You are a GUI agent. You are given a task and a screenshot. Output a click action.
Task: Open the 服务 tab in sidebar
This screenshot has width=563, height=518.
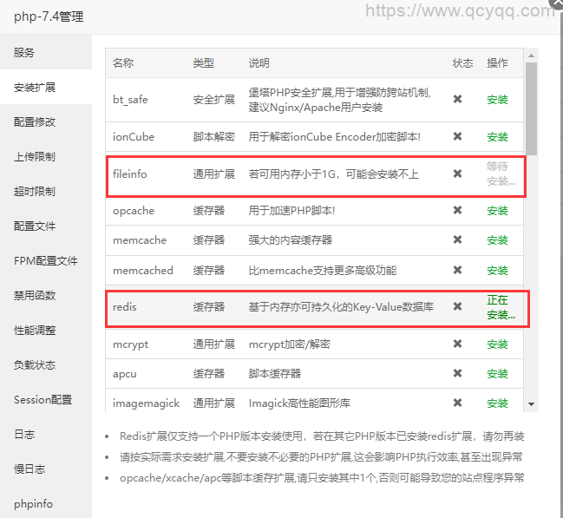click(x=24, y=52)
